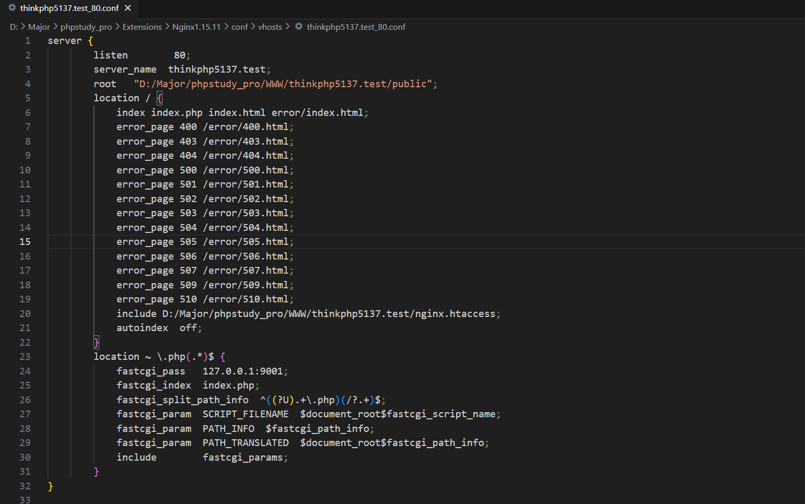Open the conf breadcrumb folder
805x504 pixels.
[x=240, y=27]
